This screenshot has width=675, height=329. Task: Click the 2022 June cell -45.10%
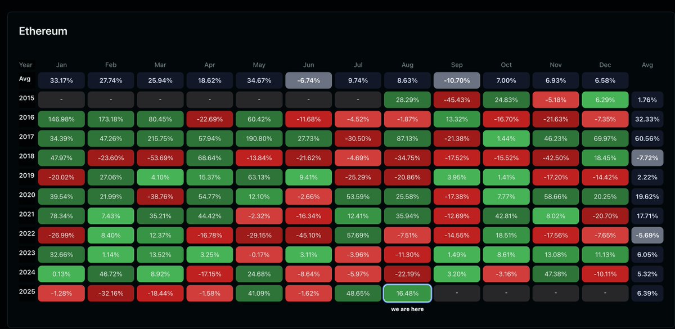point(309,236)
